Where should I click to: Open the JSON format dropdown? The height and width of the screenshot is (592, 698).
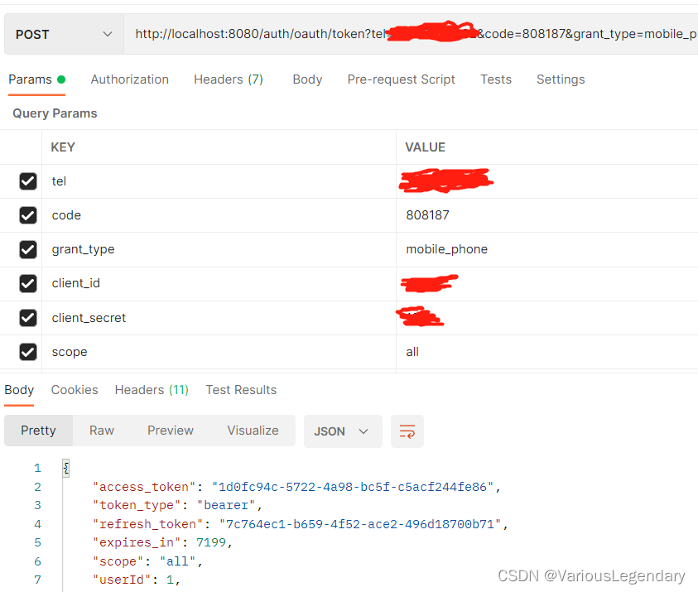click(343, 431)
